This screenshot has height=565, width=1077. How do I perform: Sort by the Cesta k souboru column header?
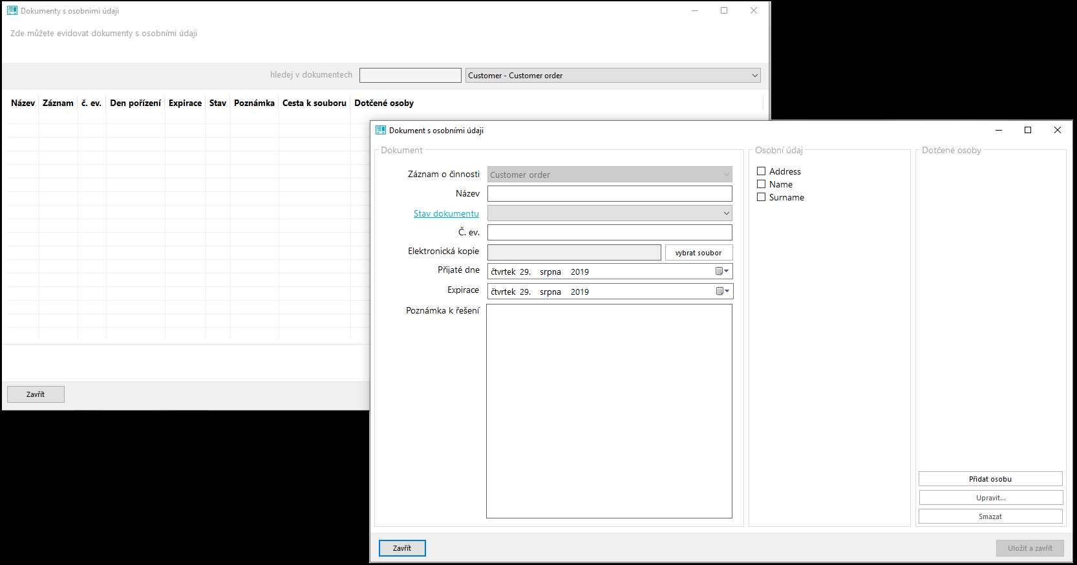[314, 103]
